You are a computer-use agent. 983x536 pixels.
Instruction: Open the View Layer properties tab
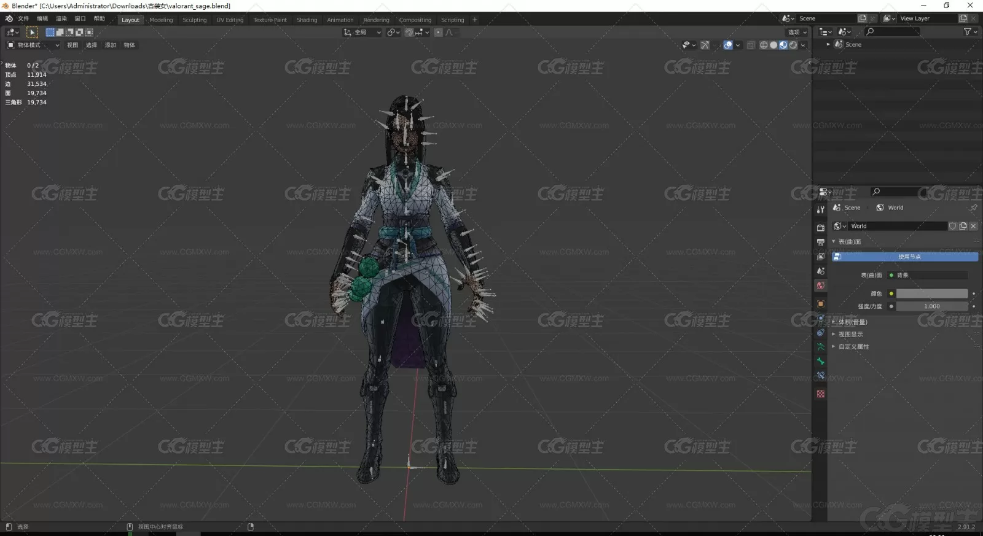[x=820, y=257]
